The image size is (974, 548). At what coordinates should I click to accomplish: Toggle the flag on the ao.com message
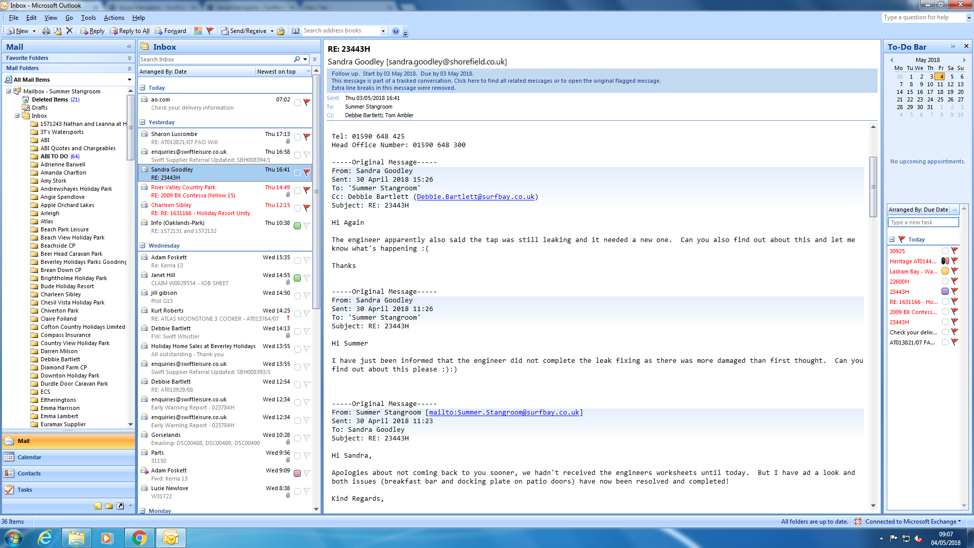[x=307, y=102]
